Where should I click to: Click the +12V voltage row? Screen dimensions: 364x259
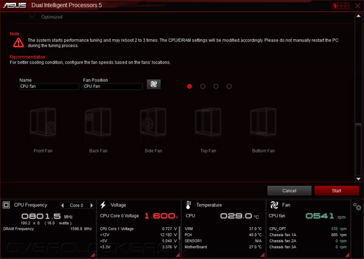(138, 235)
